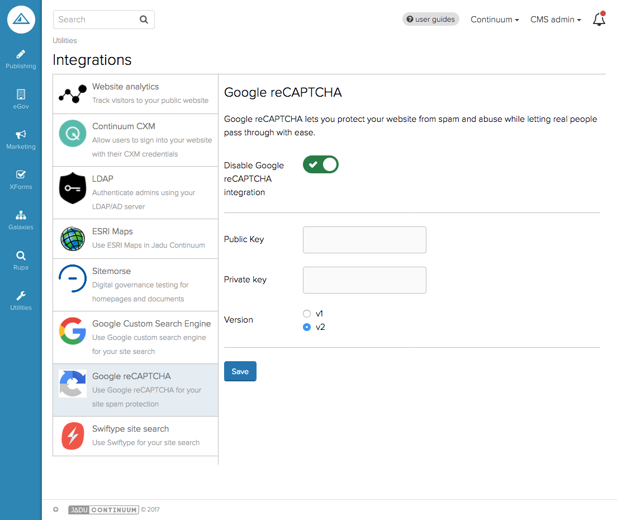Click 'Authenticate admins using your' text

point(144,192)
